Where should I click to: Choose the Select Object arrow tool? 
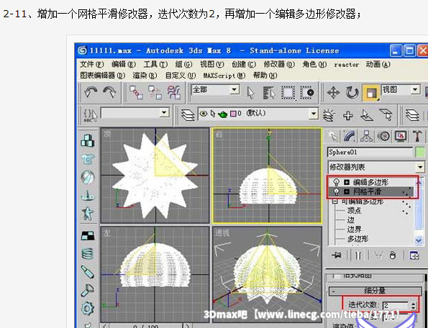pyautogui.click(x=250, y=93)
